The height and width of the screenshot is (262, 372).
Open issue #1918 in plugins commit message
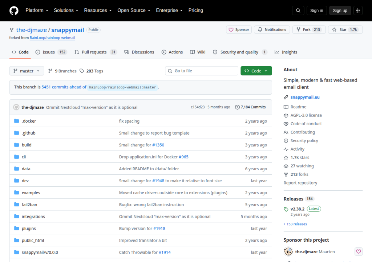tap(159, 229)
